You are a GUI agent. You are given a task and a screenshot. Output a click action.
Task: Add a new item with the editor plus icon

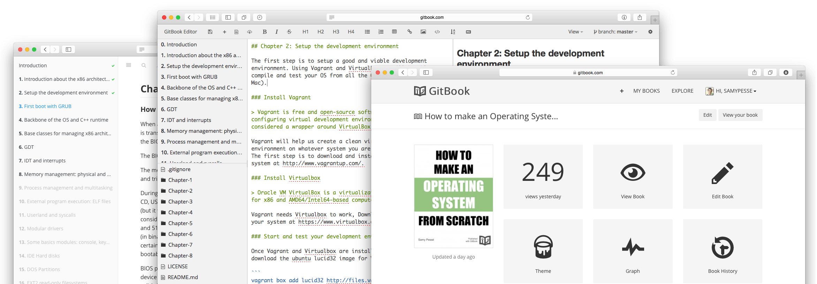224,32
